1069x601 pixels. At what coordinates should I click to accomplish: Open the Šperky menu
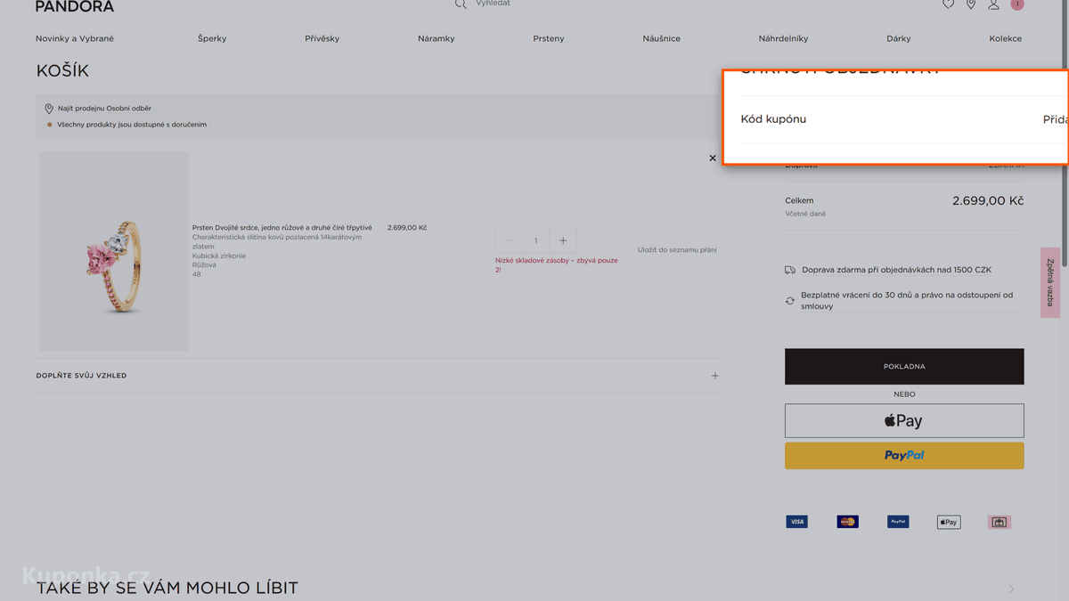click(x=212, y=38)
